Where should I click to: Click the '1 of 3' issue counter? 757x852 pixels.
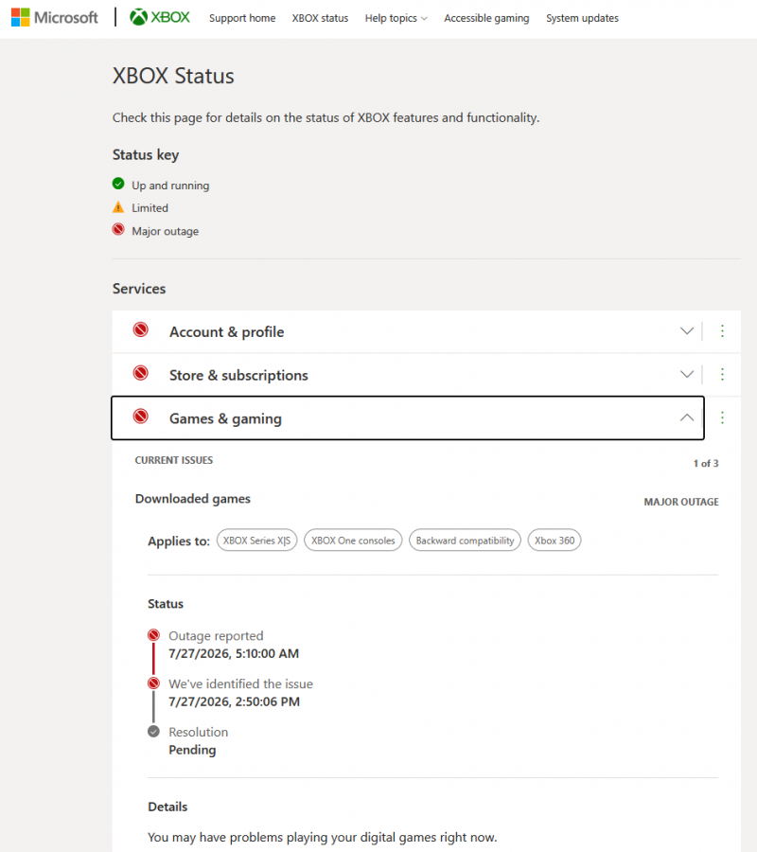(706, 464)
